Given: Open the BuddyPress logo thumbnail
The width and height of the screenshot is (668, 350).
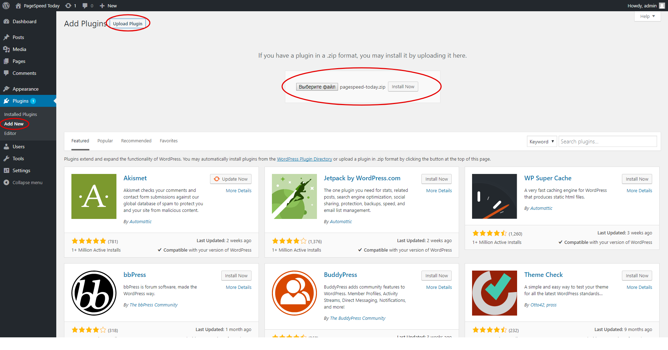Looking at the screenshot, I should 294,293.
